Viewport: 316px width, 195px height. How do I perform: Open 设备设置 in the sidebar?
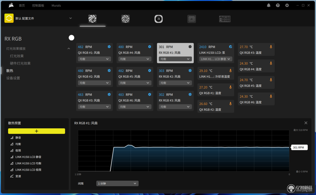pyautogui.click(x=13, y=78)
